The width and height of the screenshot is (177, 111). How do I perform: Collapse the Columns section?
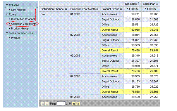click(7, 5)
